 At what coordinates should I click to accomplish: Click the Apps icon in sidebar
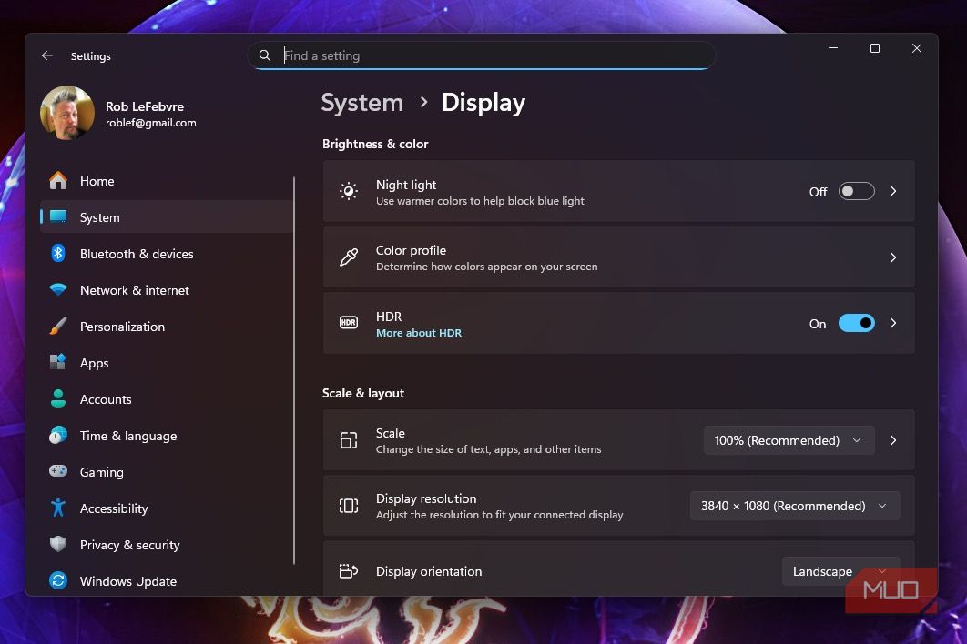click(x=58, y=362)
